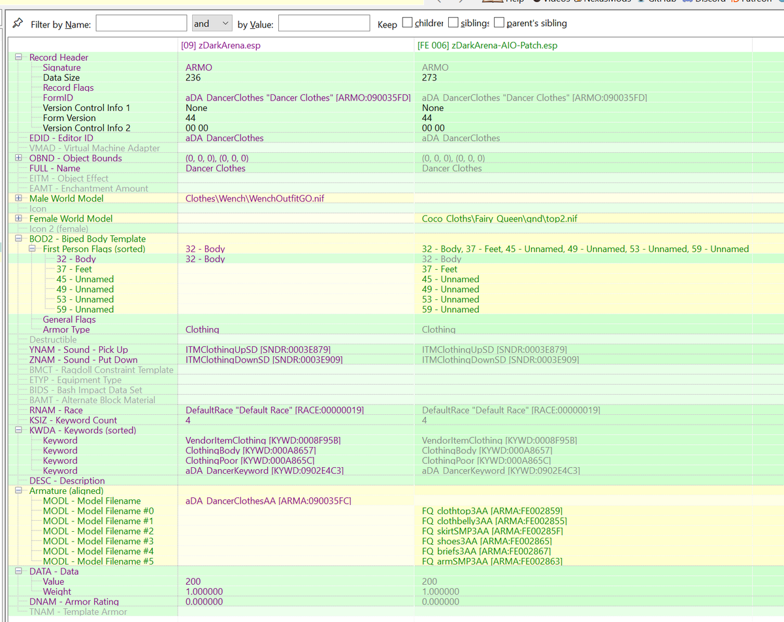This screenshot has height=622, width=784.
Task: Click zDarkArena.esp ClothingPoor keyword cell
Action: pyautogui.click(x=250, y=461)
